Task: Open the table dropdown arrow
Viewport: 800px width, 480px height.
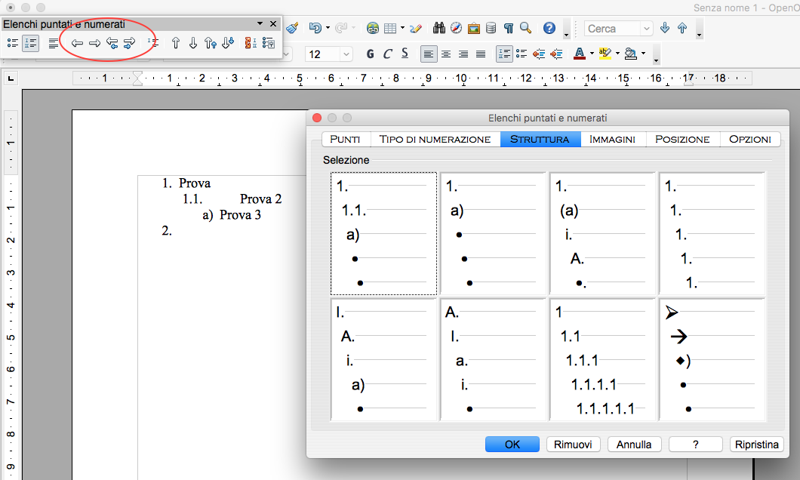Action: pos(402,28)
